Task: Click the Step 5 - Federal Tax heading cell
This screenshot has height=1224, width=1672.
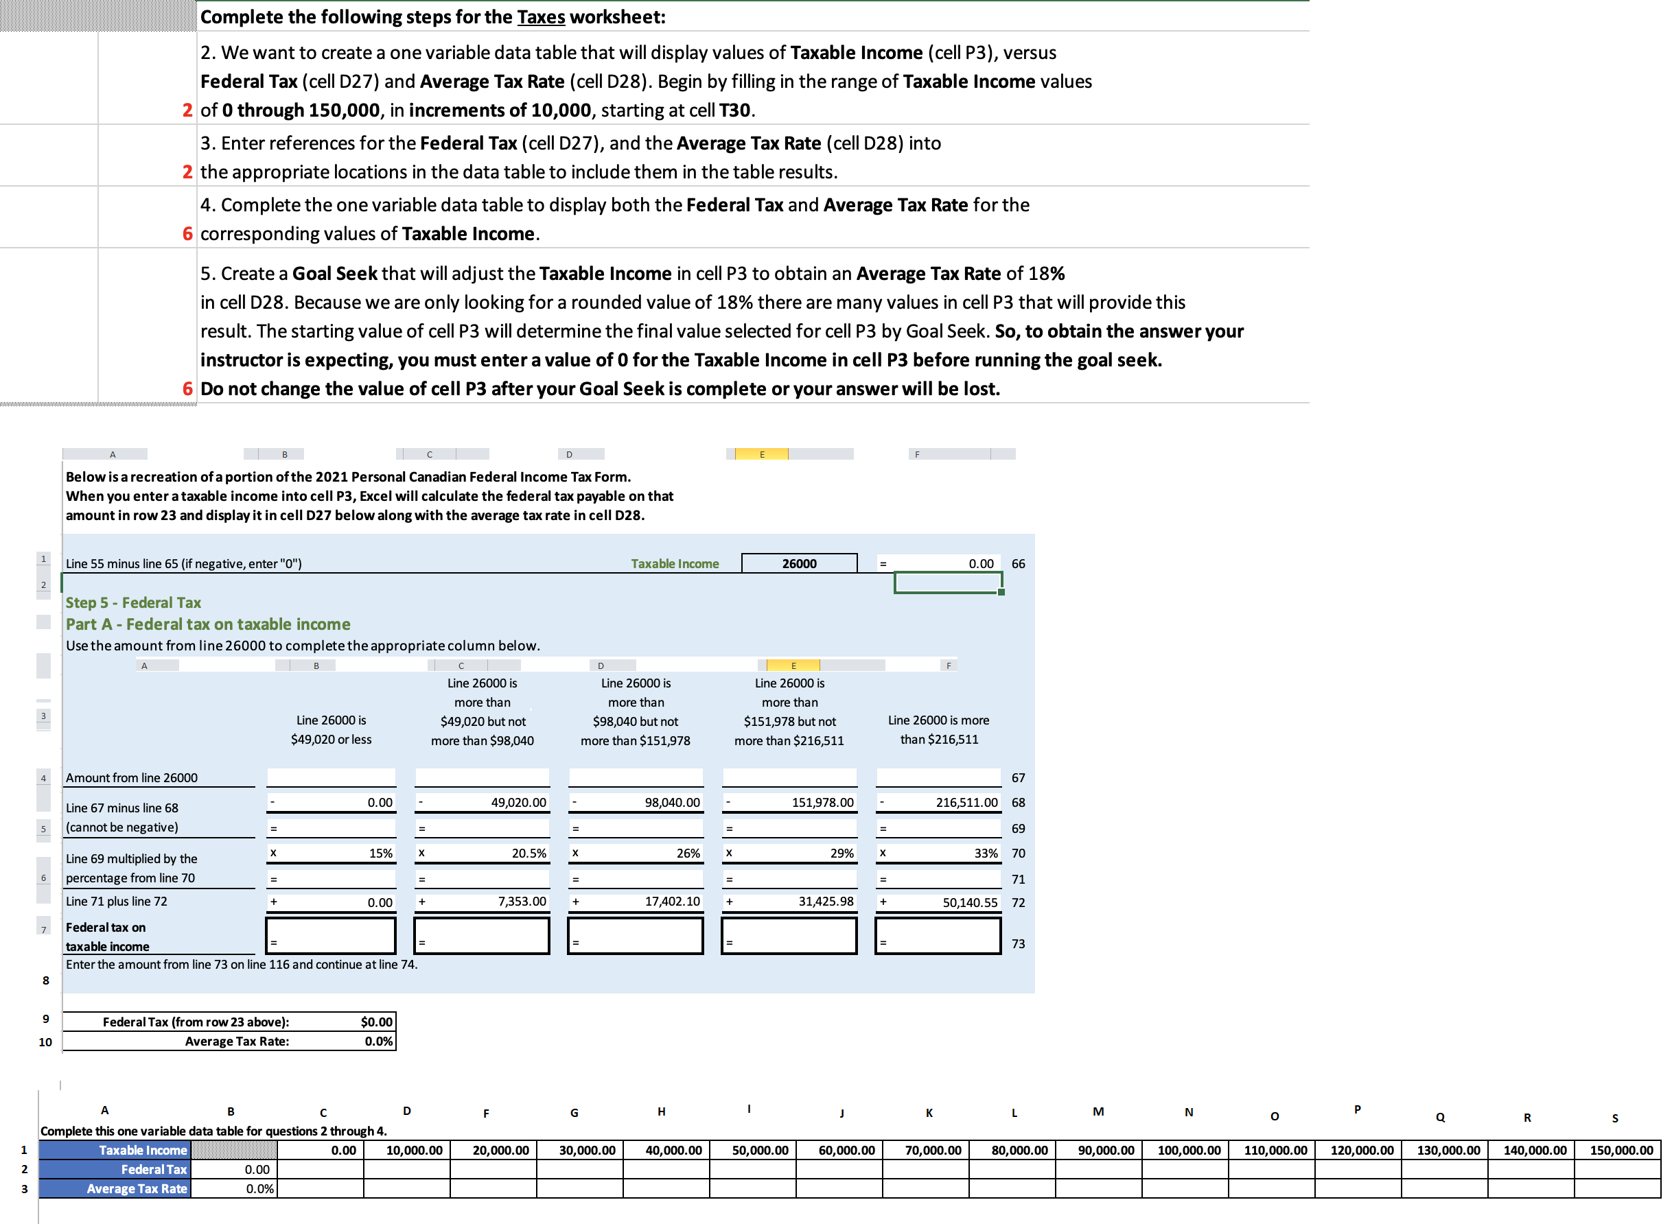Action: point(132,602)
